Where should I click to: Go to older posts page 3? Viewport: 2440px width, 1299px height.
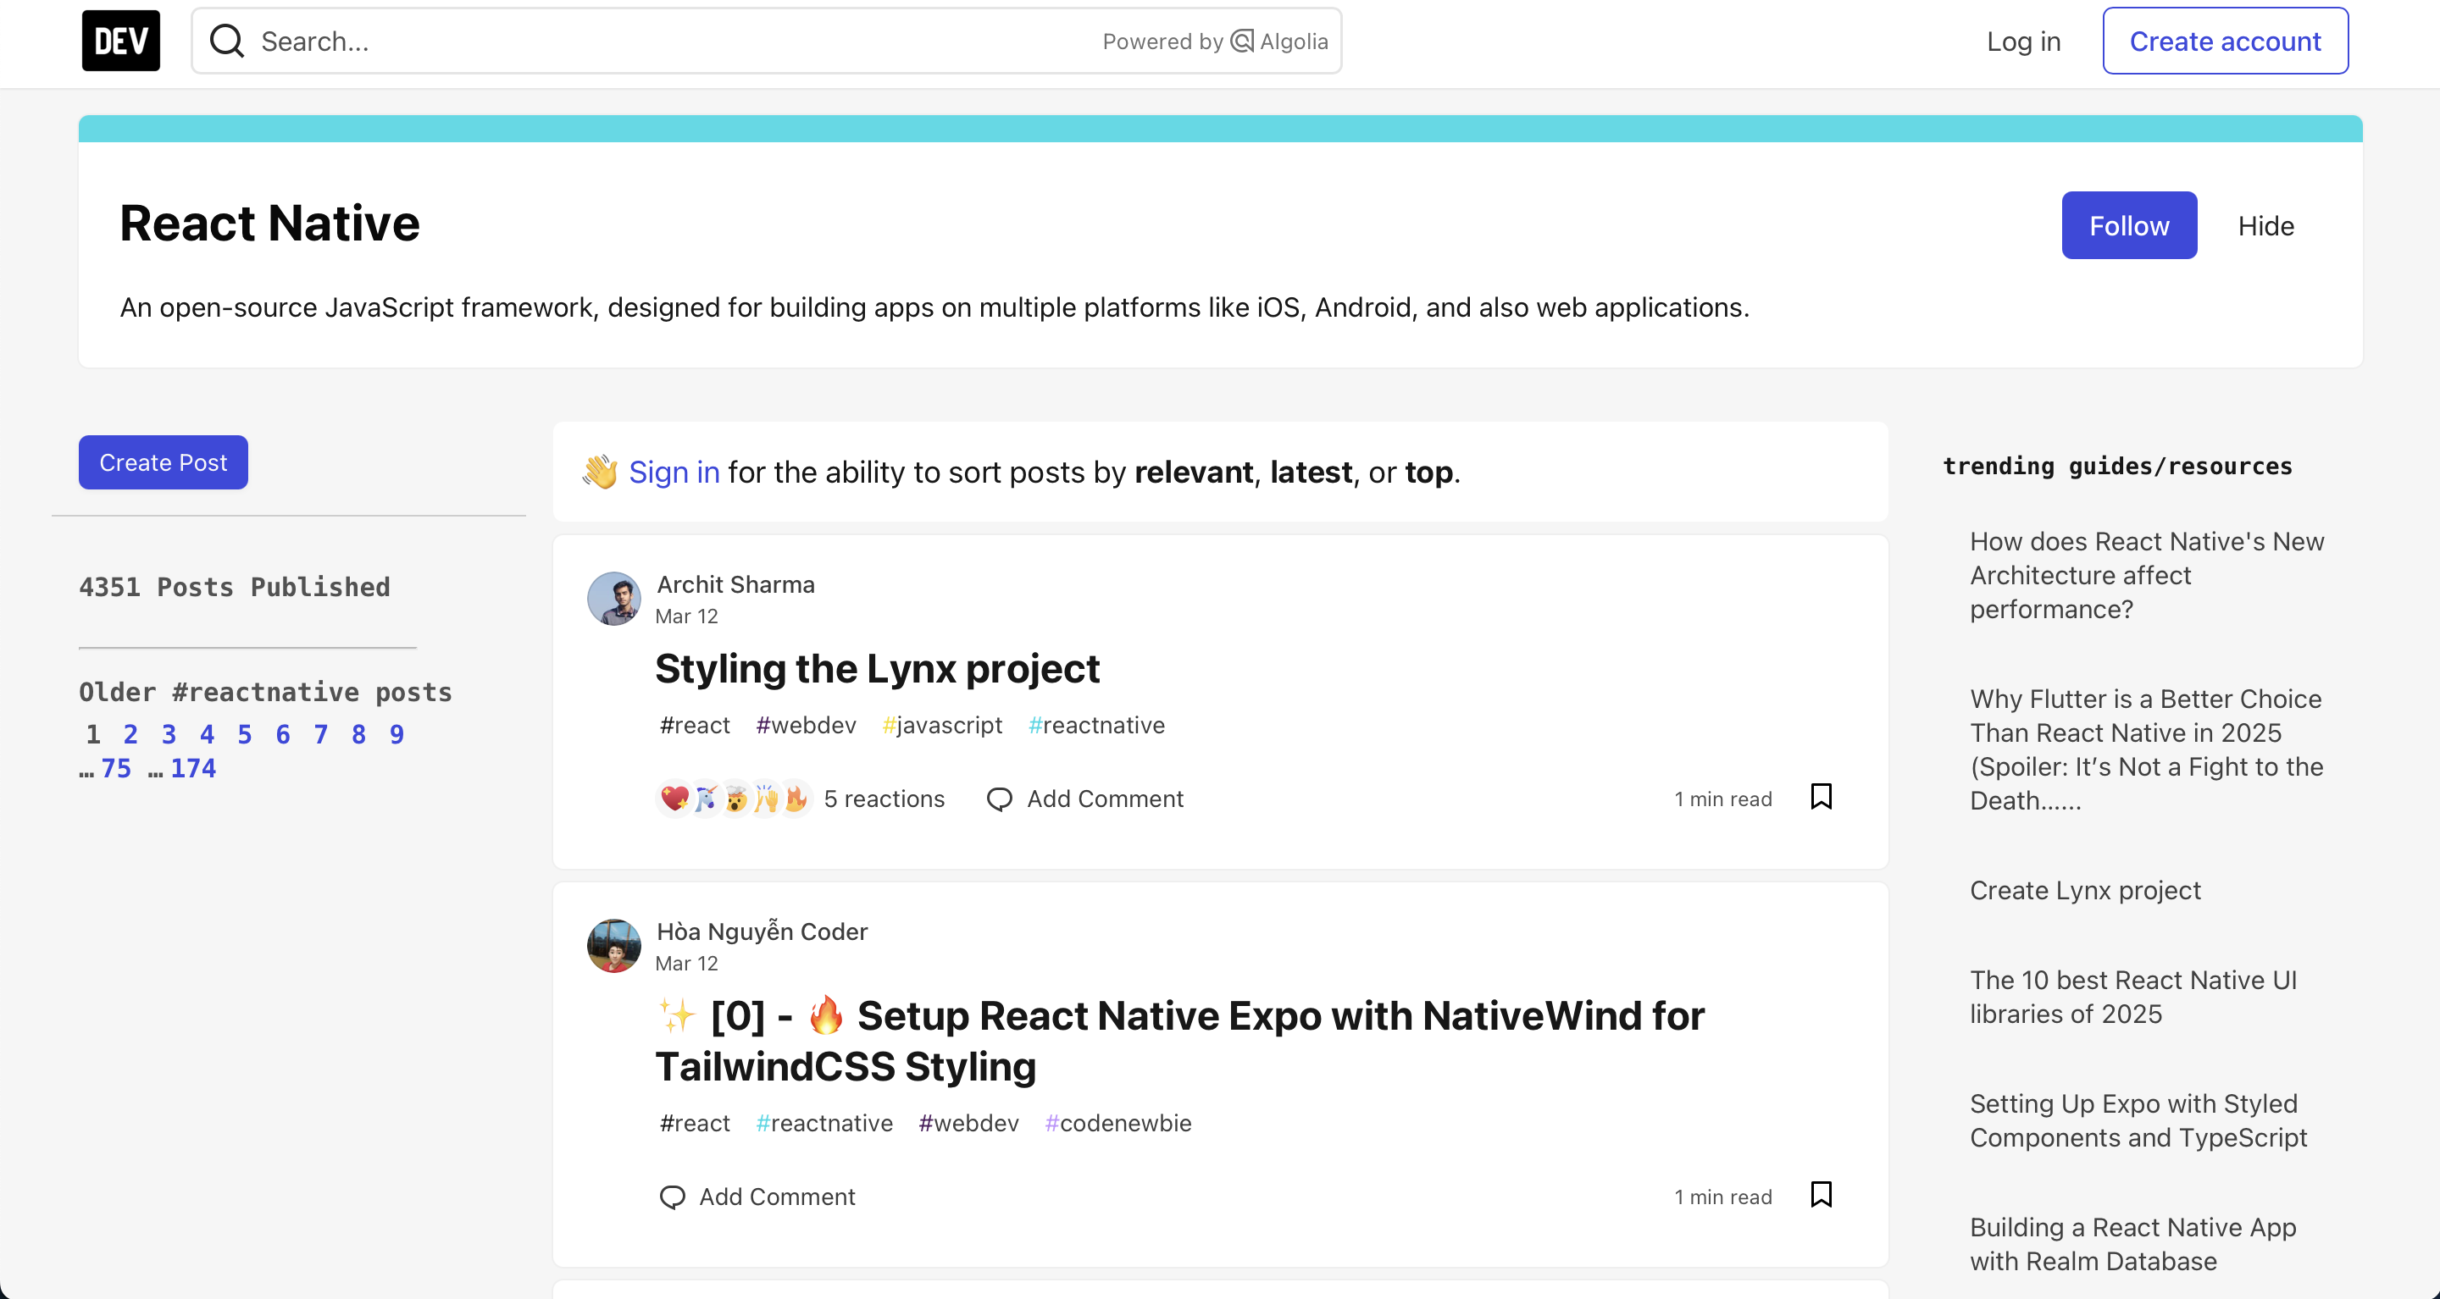click(169, 735)
